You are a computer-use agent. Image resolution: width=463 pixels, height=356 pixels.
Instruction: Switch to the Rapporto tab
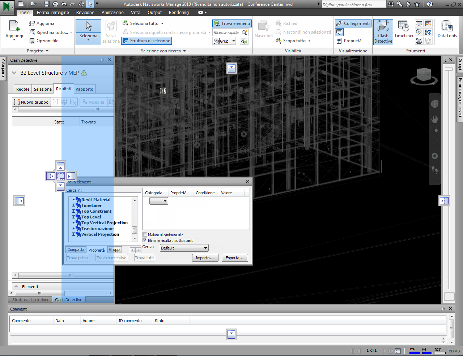click(x=84, y=89)
